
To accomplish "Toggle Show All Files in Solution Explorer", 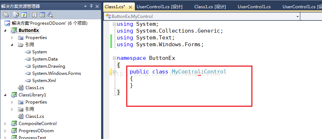I will [x=16, y=15].
